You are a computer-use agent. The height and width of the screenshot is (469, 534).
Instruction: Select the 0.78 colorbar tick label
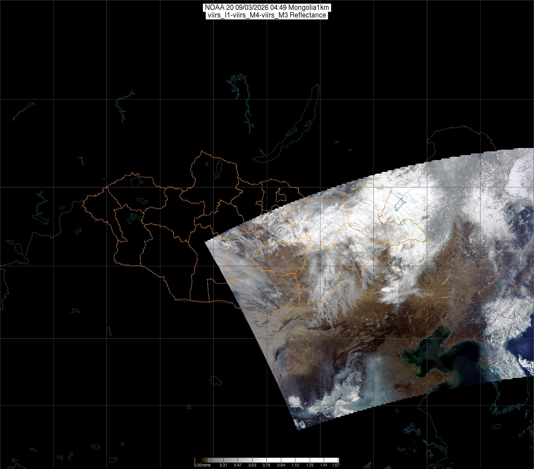pyautogui.click(x=267, y=465)
